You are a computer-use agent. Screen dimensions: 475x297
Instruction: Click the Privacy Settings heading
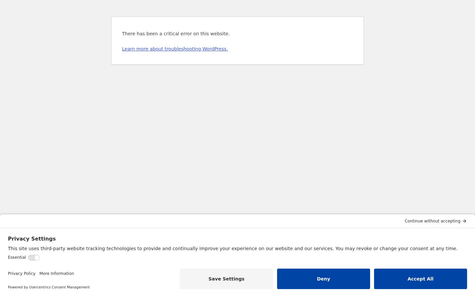tap(32, 239)
